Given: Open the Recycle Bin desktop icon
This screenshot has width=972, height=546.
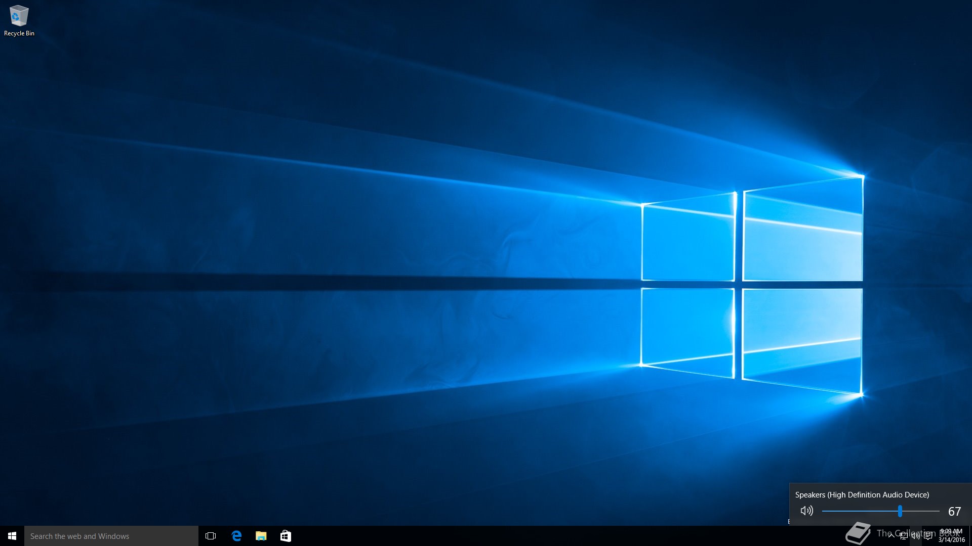Looking at the screenshot, I should point(19,16).
